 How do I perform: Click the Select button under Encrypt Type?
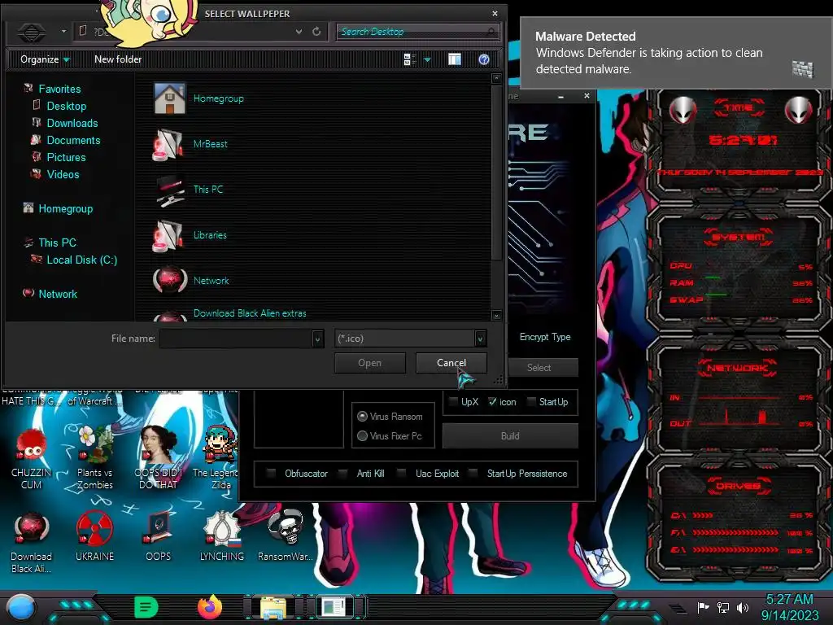[539, 367]
